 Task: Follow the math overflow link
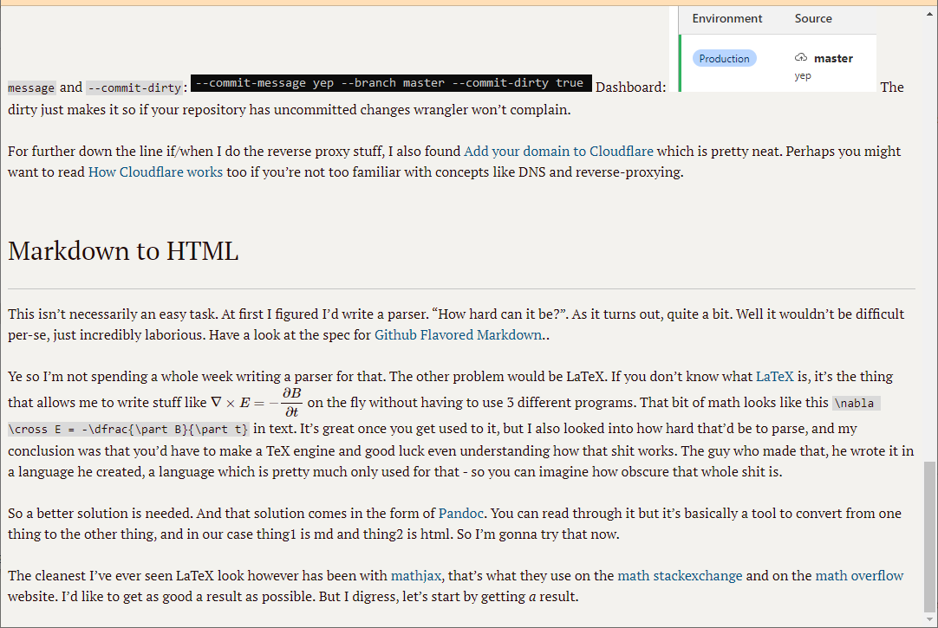click(859, 576)
